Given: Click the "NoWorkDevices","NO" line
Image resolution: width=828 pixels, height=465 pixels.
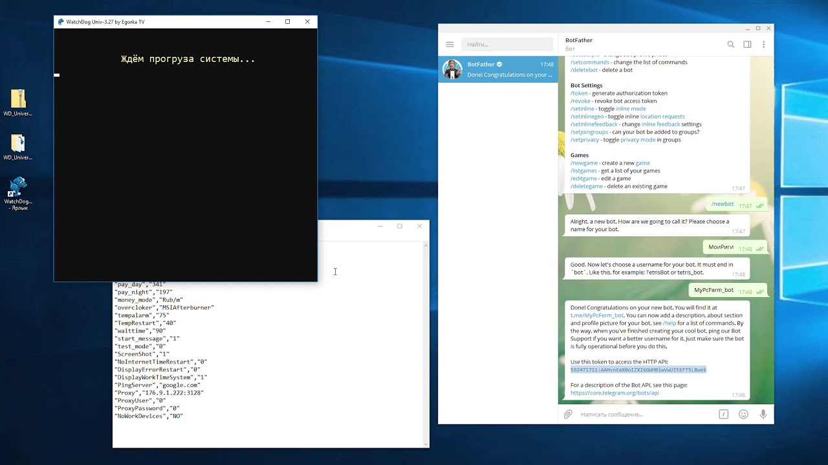Looking at the screenshot, I should pyautogui.click(x=149, y=416).
